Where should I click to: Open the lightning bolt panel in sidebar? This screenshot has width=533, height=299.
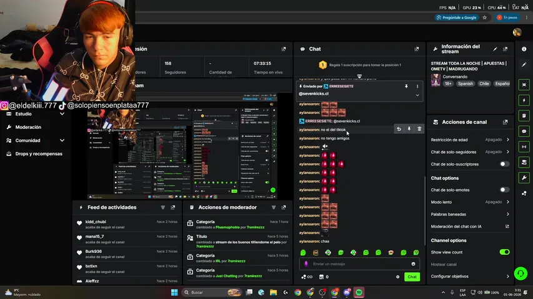tap(524, 100)
